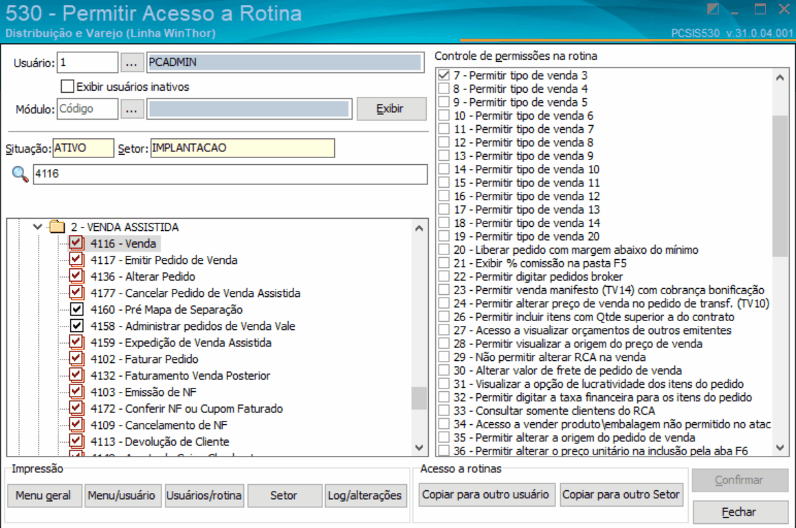
Task: Click the restore-down icon in title bar
Action: pyautogui.click(x=713, y=9)
